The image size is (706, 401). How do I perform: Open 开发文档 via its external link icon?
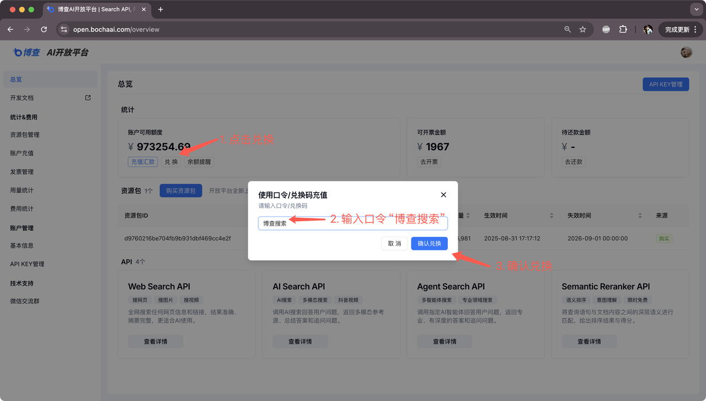point(87,97)
